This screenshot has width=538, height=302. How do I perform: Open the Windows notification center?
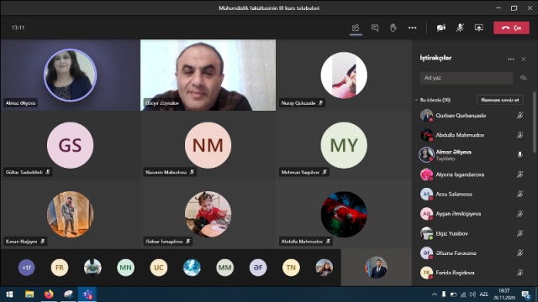coord(526,294)
